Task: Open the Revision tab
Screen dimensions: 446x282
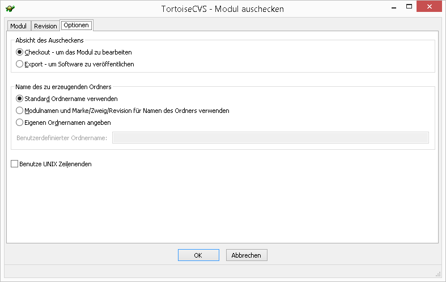Action: [45, 26]
